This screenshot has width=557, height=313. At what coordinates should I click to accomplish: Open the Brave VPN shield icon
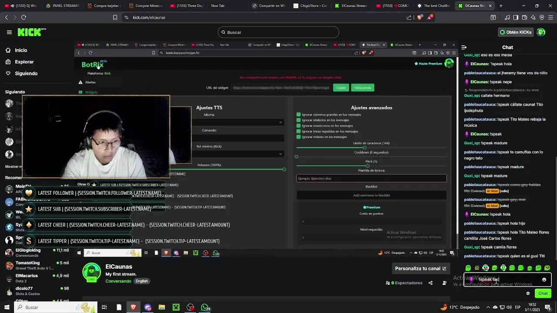point(542,17)
